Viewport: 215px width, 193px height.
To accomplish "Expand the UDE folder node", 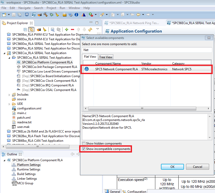I will pyautogui.click(x=9, y=104).
